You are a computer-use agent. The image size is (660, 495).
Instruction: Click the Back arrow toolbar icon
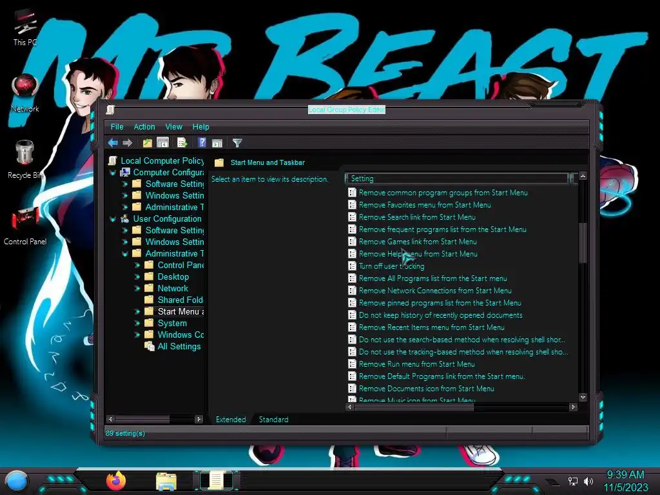(112, 143)
